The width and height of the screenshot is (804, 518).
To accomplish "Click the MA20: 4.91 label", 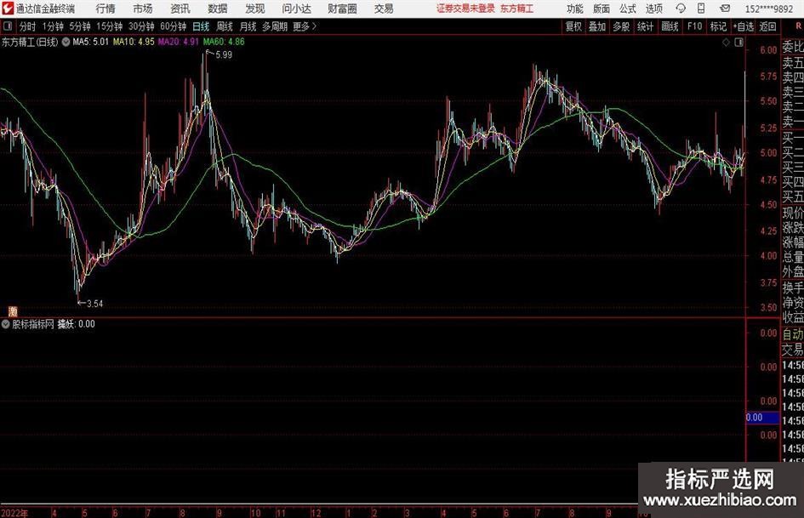I will coord(179,42).
